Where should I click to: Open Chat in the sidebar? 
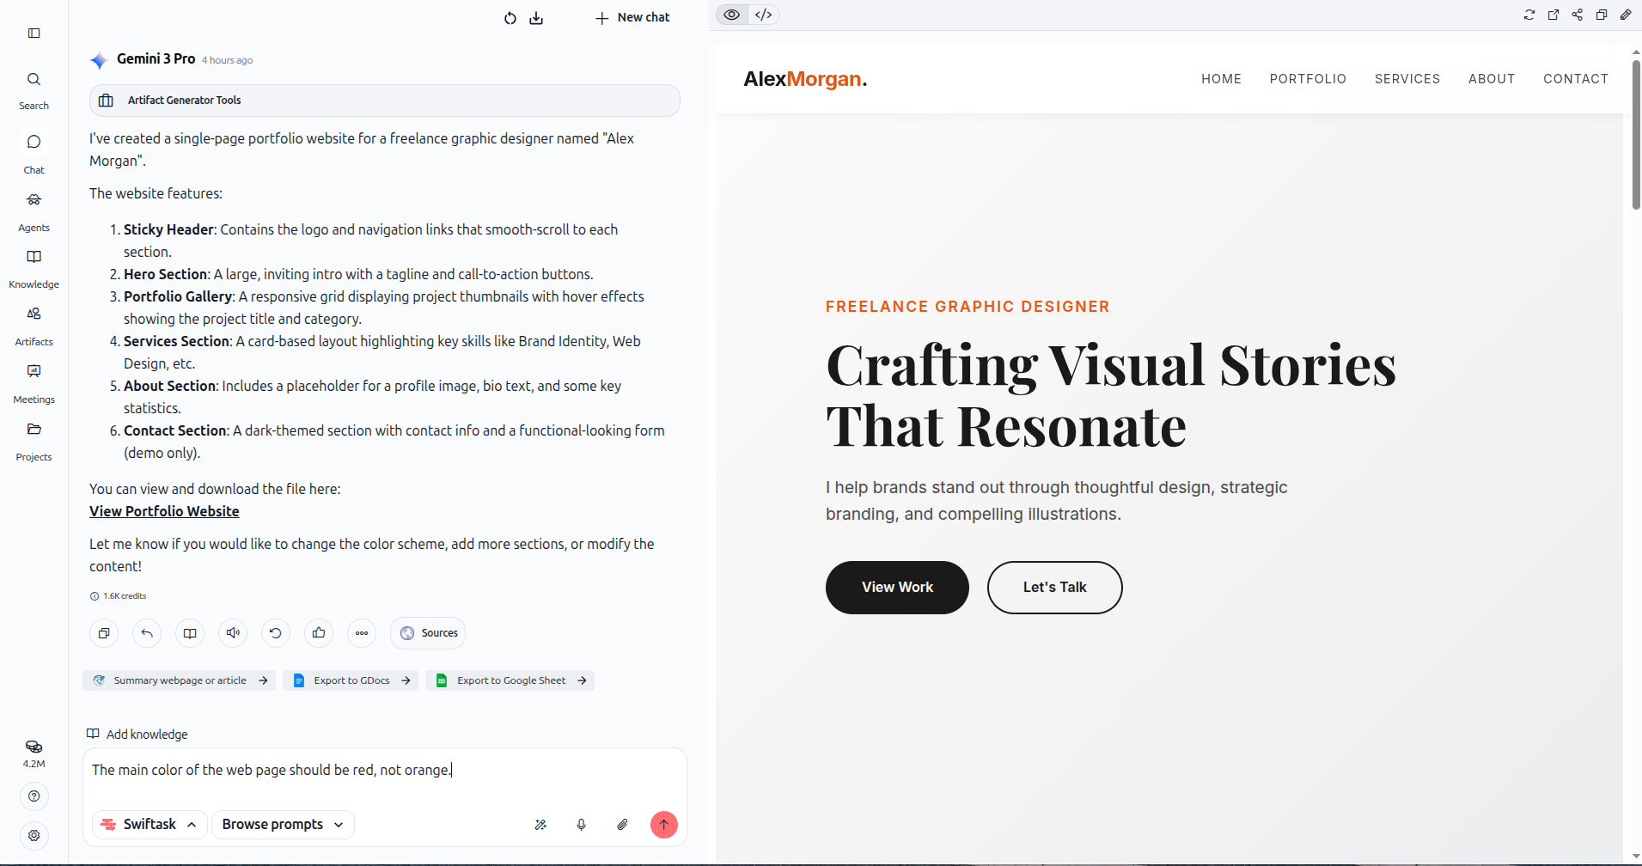[x=34, y=154]
